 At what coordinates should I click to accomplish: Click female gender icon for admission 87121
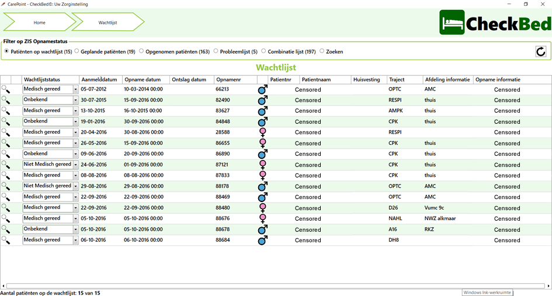click(x=263, y=165)
